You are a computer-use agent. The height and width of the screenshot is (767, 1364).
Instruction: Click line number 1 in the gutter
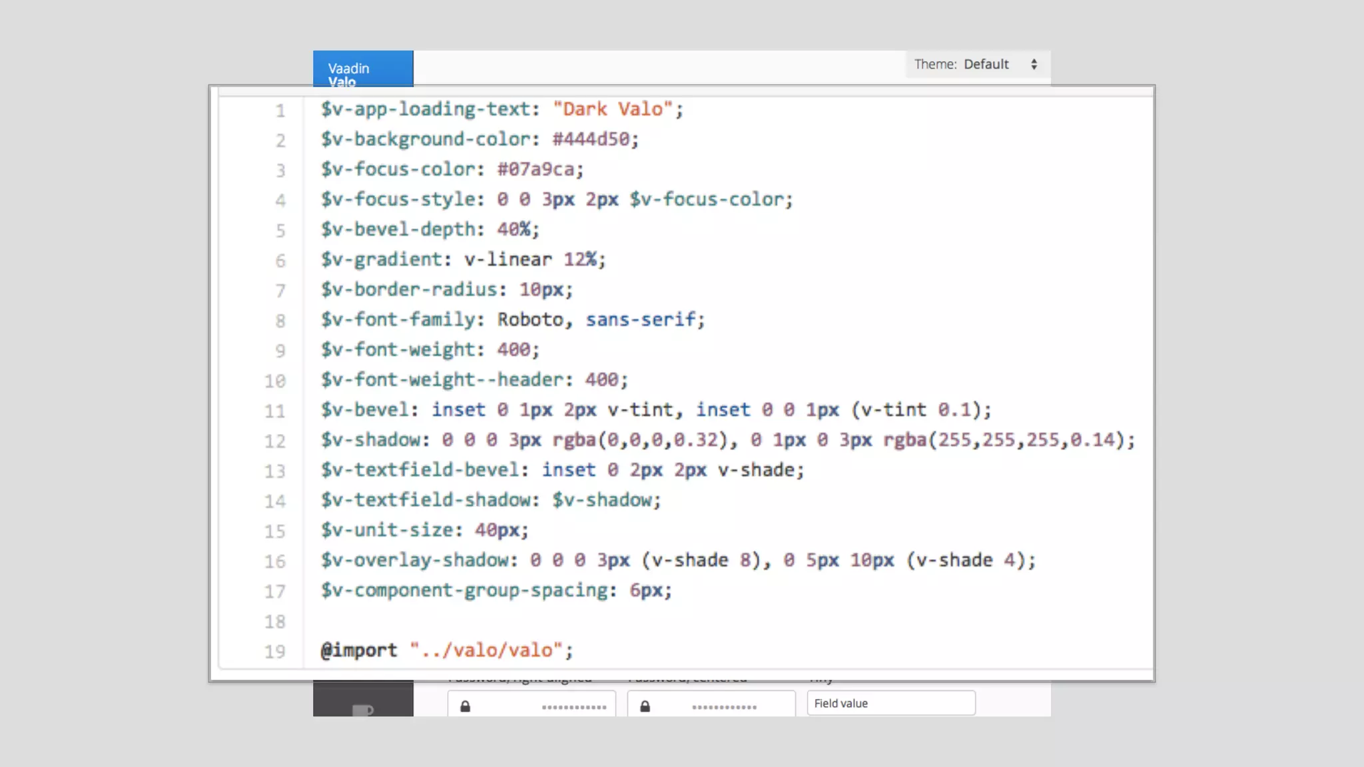pos(280,111)
